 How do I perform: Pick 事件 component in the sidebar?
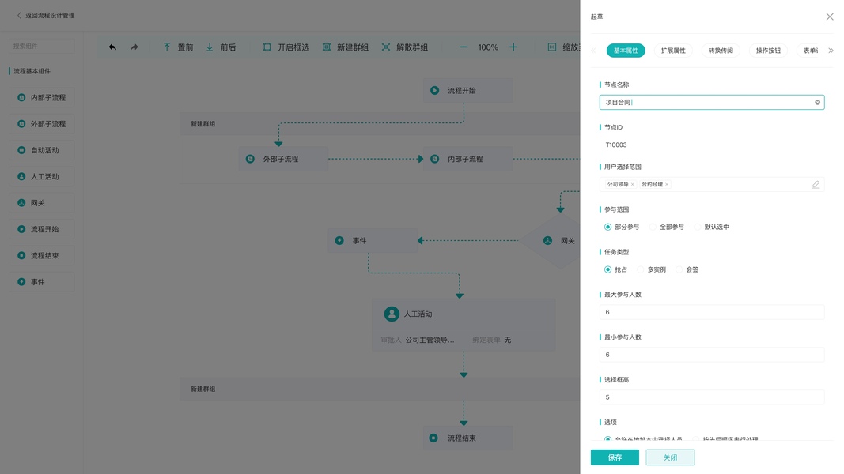click(x=41, y=282)
